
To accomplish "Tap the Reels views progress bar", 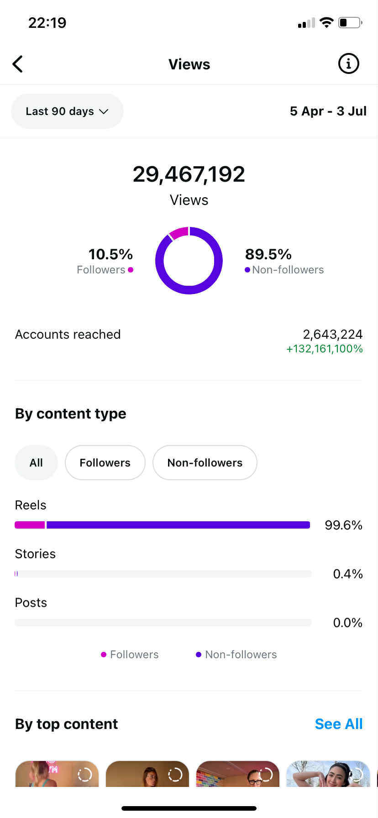I will point(163,525).
